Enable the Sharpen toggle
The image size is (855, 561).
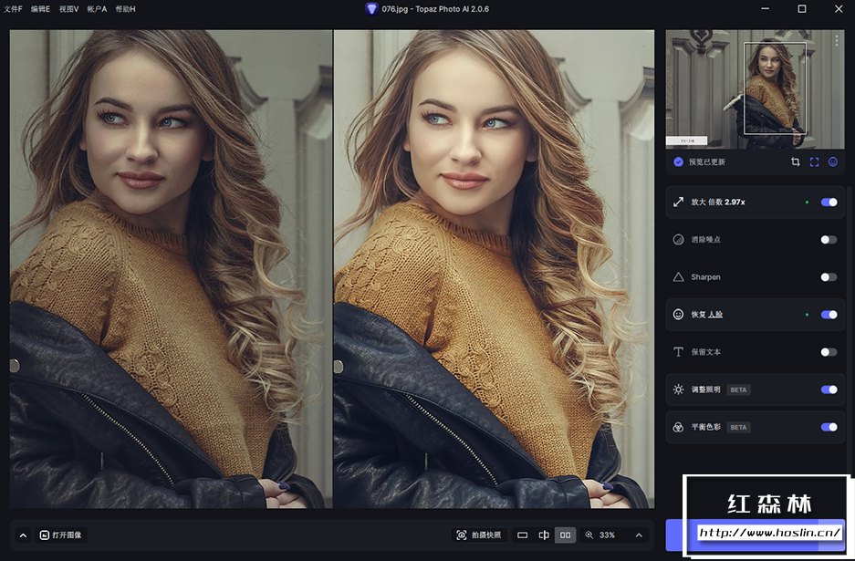(x=829, y=277)
